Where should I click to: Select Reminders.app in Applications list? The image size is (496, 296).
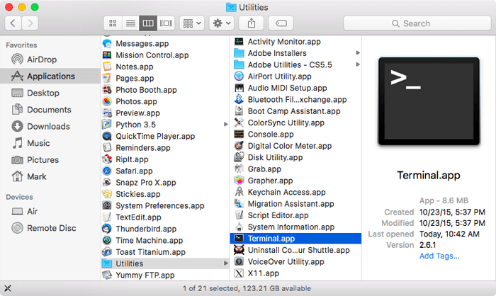point(165,148)
